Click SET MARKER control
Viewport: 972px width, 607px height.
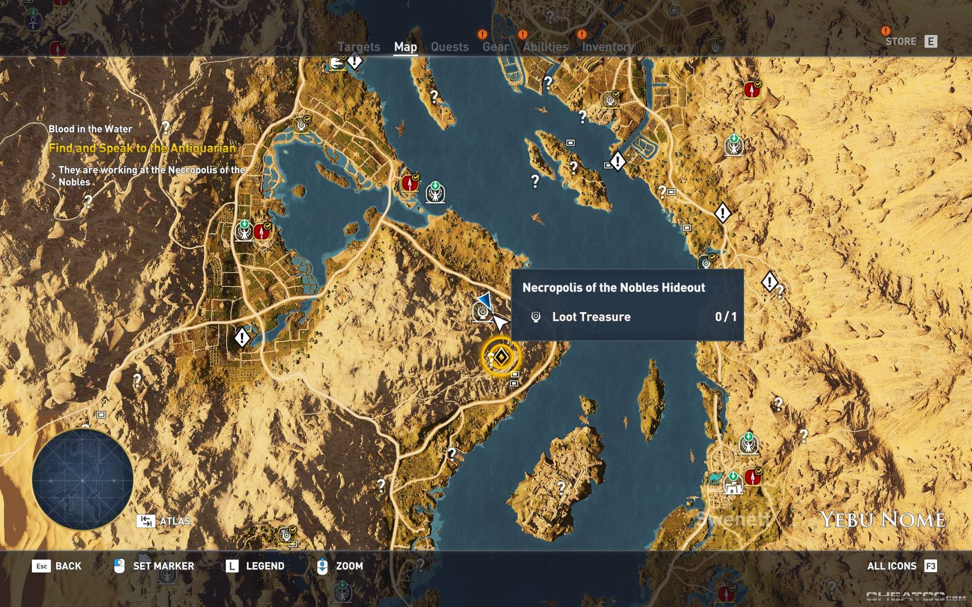pyautogui.click(x=154, y=566)
